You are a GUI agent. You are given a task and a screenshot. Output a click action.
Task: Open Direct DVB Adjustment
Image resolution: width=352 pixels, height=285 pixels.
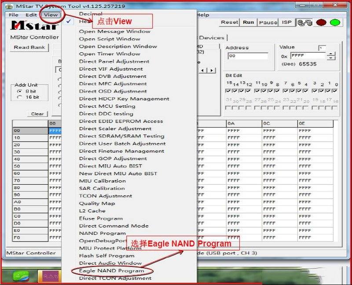[x=113, y=76]
